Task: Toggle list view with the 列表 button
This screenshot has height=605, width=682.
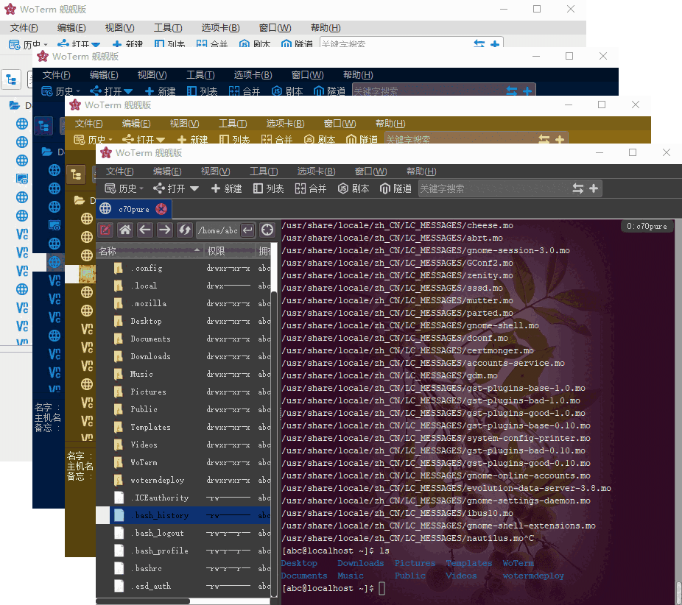Action: coord(268,188)
